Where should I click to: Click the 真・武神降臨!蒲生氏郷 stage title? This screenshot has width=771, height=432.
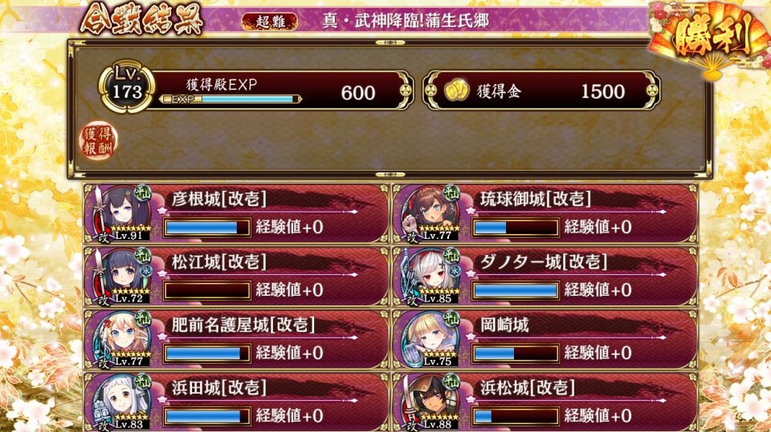406,21
